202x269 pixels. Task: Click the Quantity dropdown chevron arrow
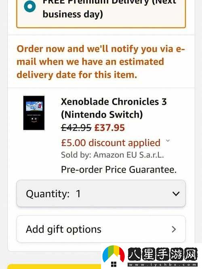176,194
